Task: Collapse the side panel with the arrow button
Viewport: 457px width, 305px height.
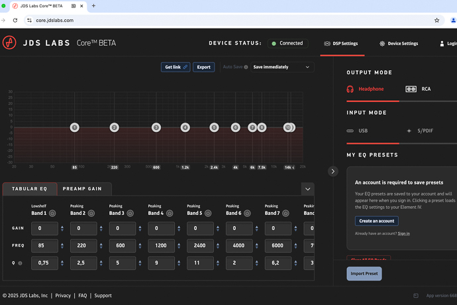Action: click(333, 171)
